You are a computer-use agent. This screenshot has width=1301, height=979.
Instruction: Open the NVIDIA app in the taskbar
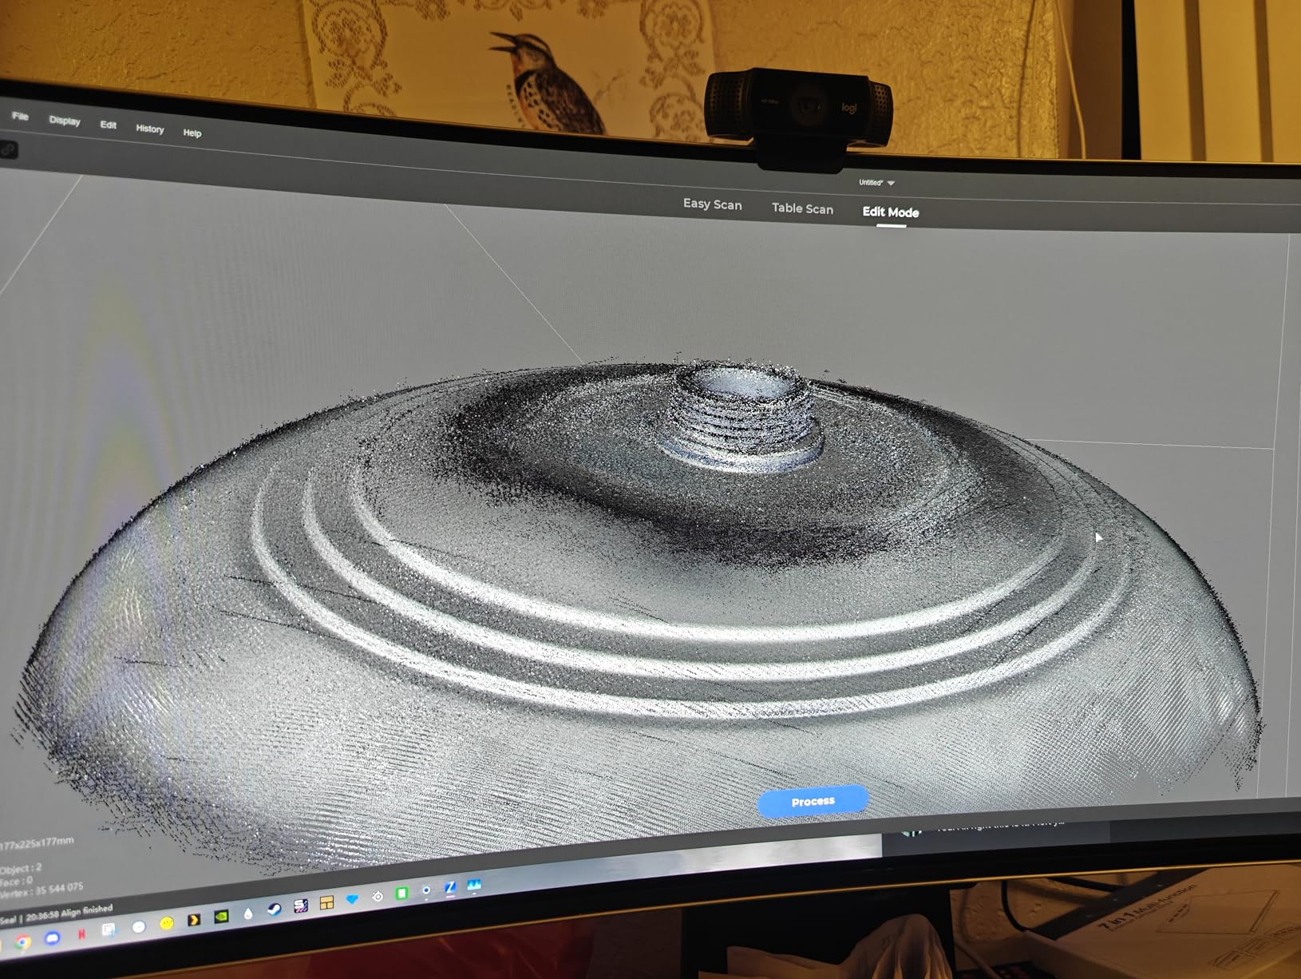click(221, 917)
